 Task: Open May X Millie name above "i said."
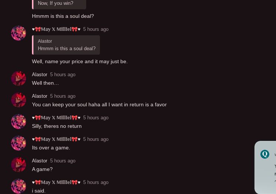point(56,182)
